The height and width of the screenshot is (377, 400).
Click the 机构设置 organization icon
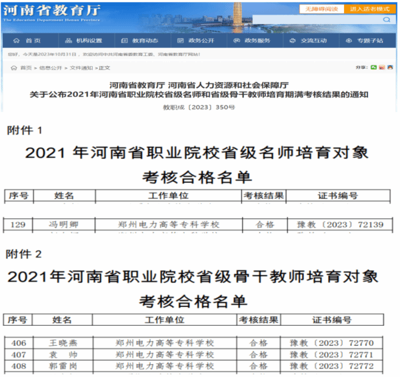[69, 41]
